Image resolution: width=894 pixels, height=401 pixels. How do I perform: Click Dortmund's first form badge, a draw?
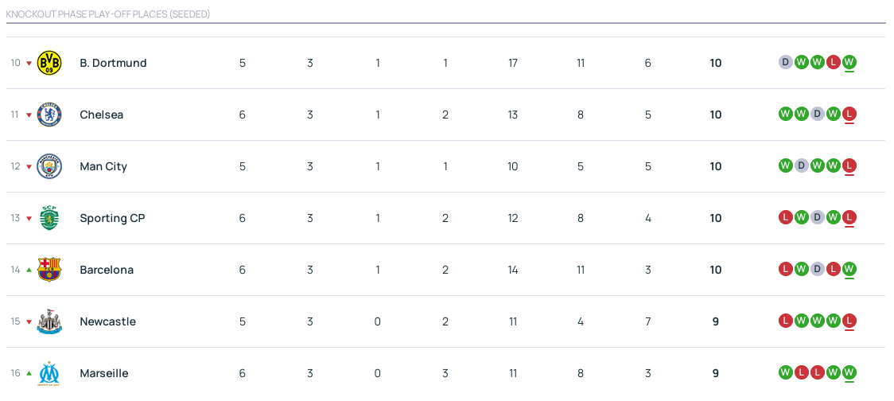(786, 62)
